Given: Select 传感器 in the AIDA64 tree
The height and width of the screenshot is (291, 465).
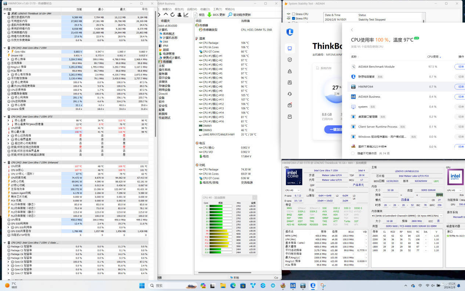Looking at the screenshot, I should point(167,62).
